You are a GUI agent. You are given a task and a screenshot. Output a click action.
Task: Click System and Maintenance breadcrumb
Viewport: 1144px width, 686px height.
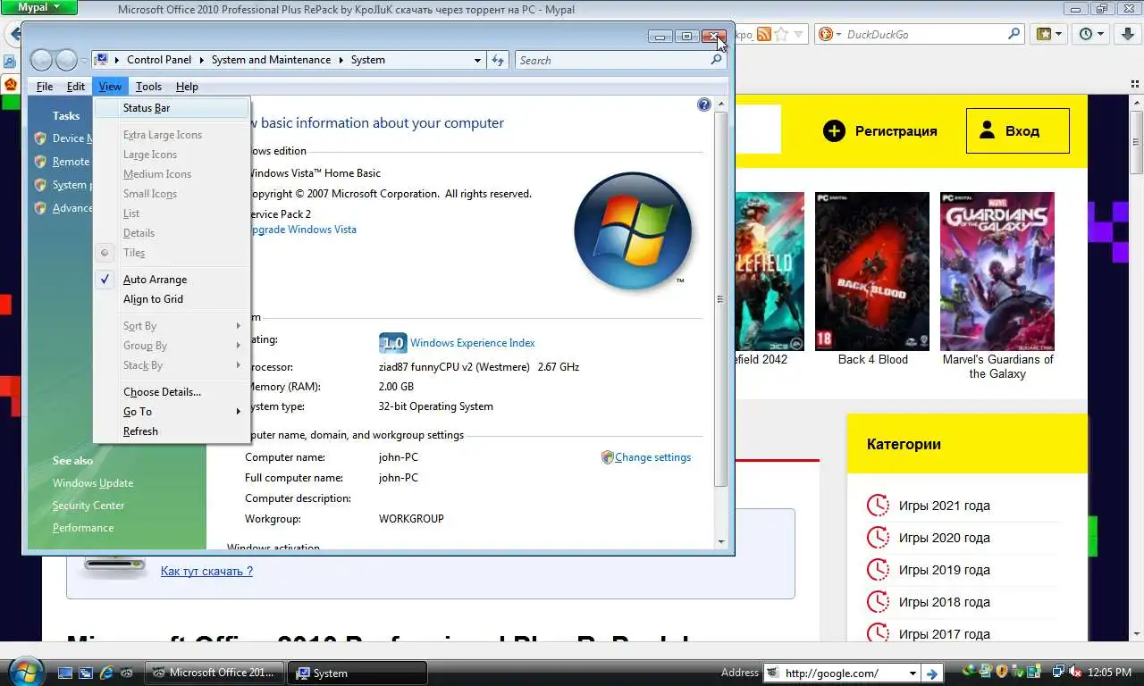coord(271,60)
